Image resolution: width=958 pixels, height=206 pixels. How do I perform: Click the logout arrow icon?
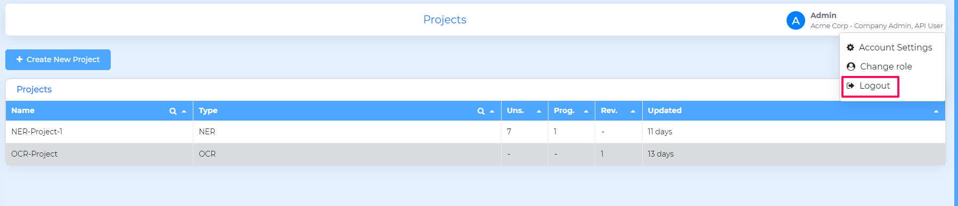coord(850,85)
